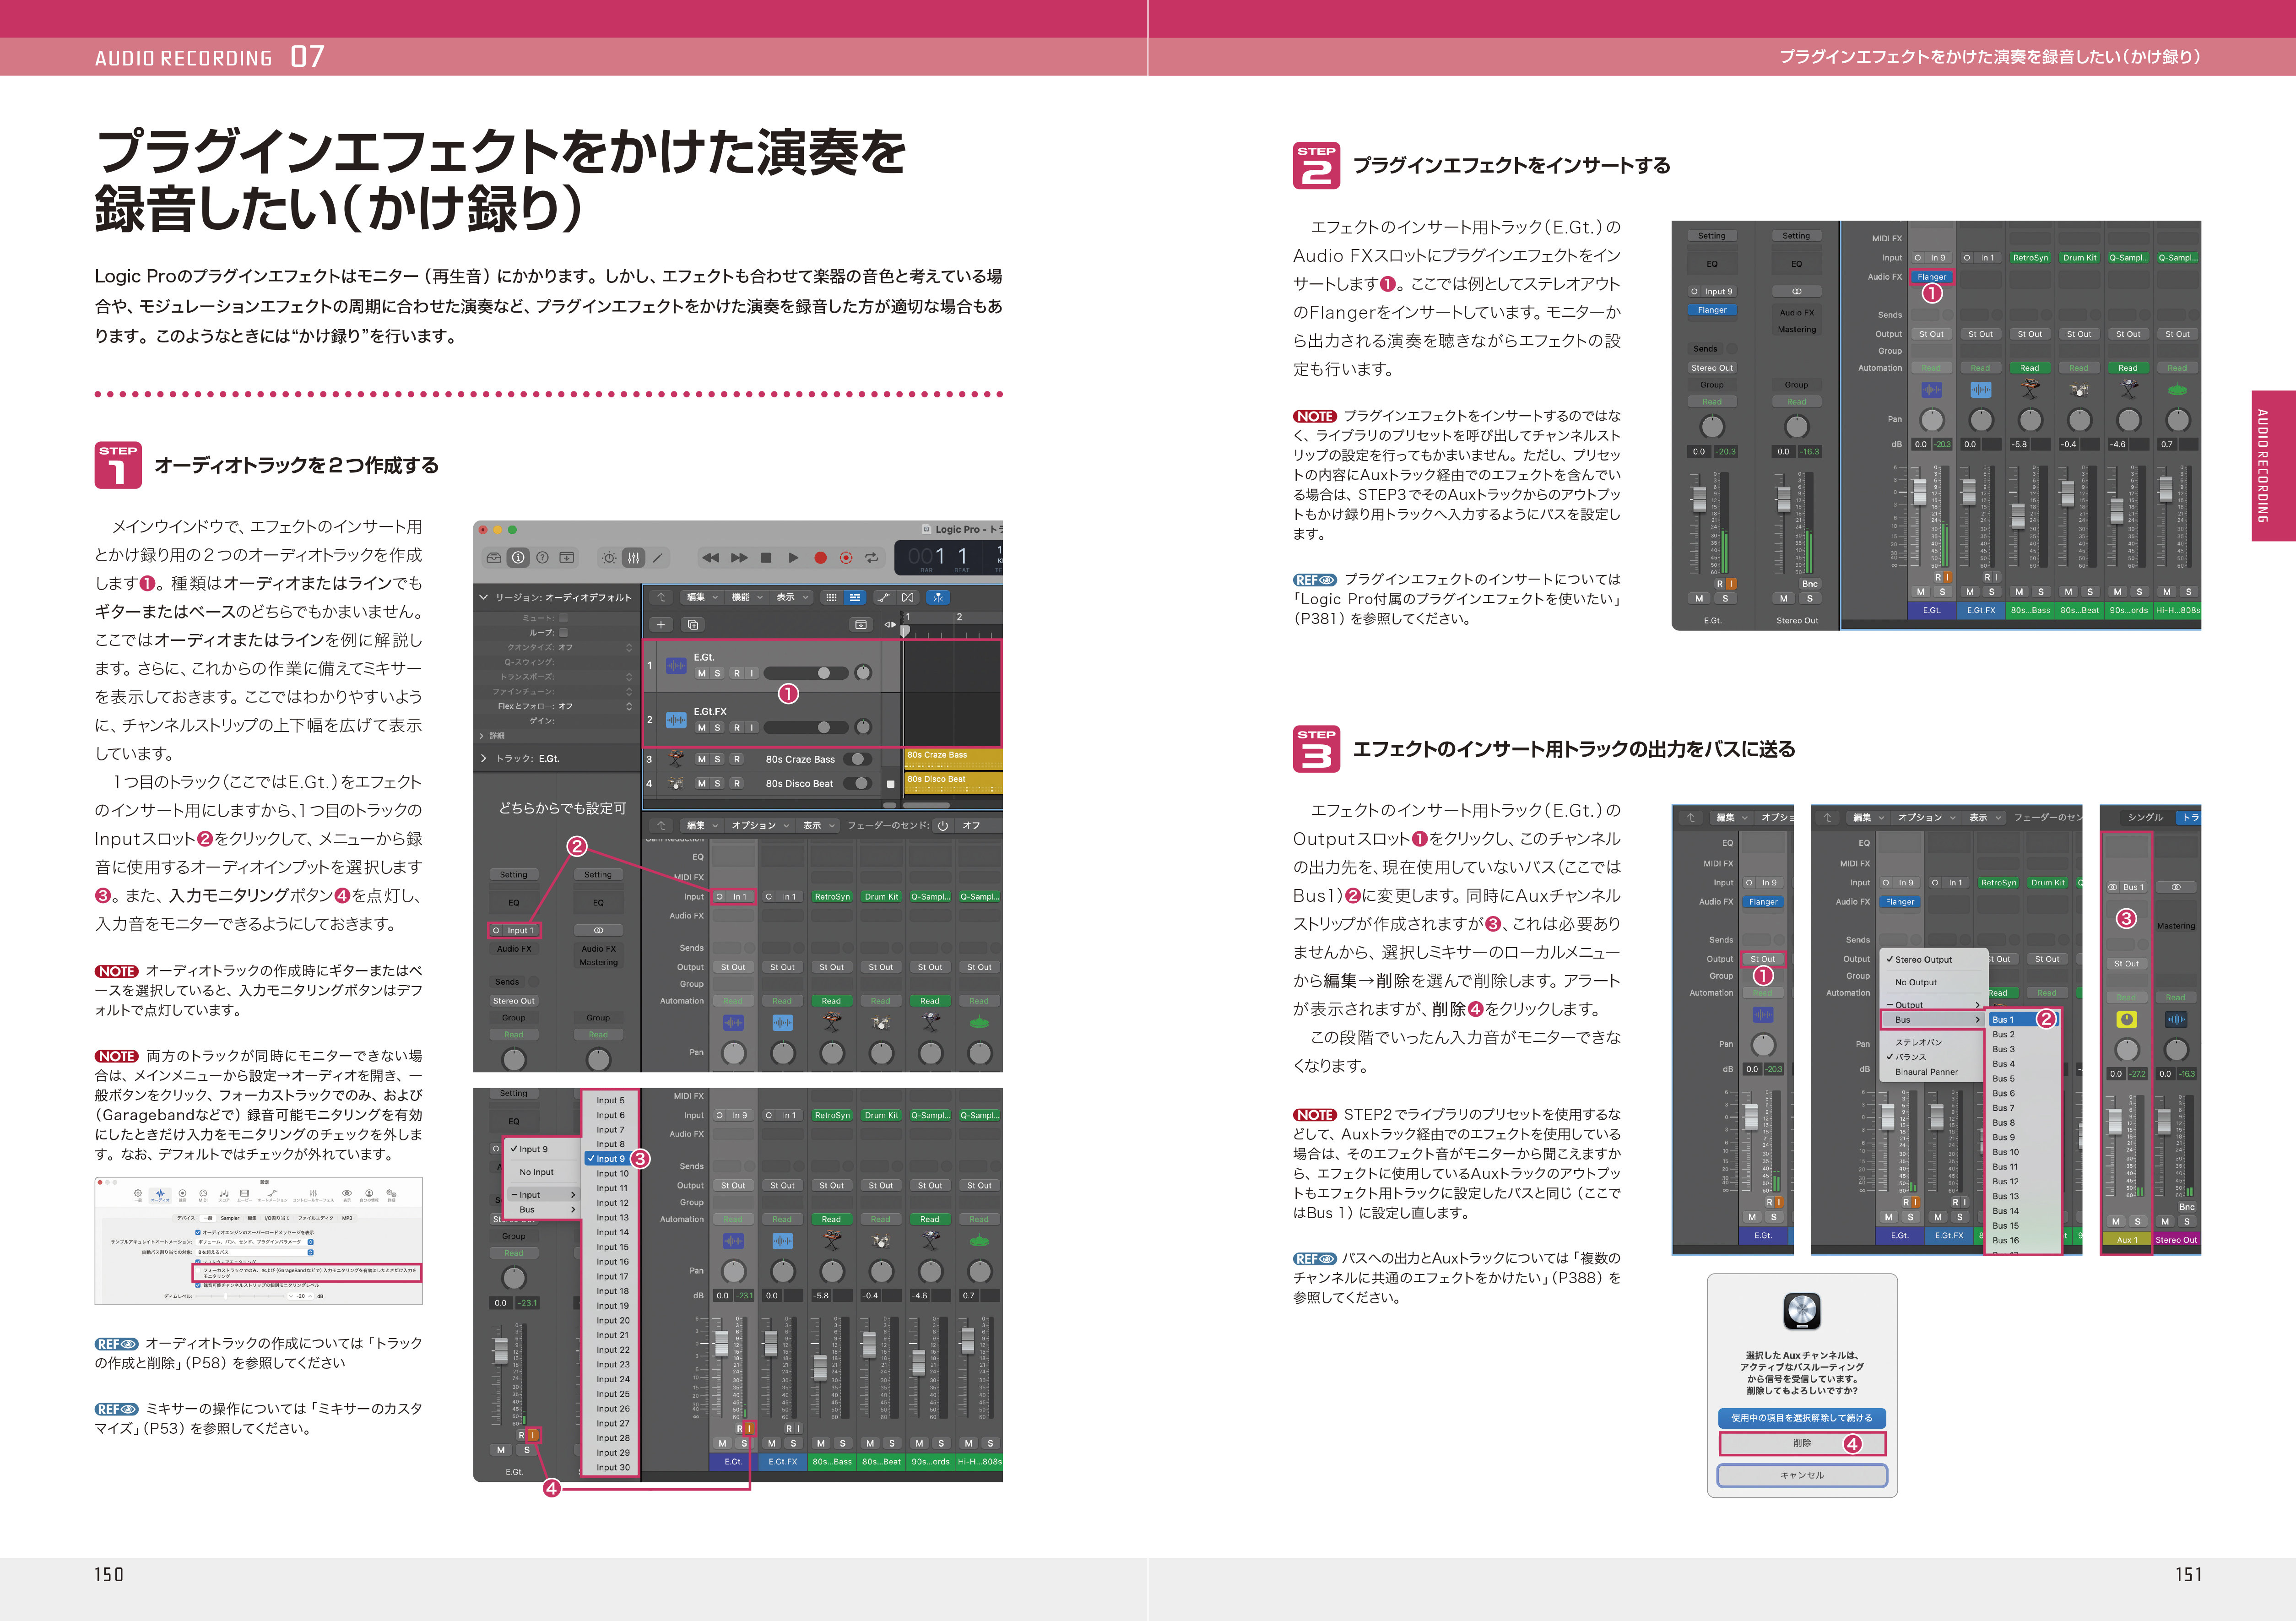Click the record button in the transport bar
2296x1621 pixels.
click(821, 559)
